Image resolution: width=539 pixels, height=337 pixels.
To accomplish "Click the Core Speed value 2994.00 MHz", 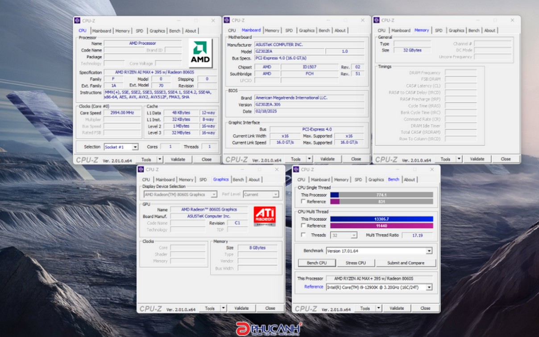I will coord(122,113).
